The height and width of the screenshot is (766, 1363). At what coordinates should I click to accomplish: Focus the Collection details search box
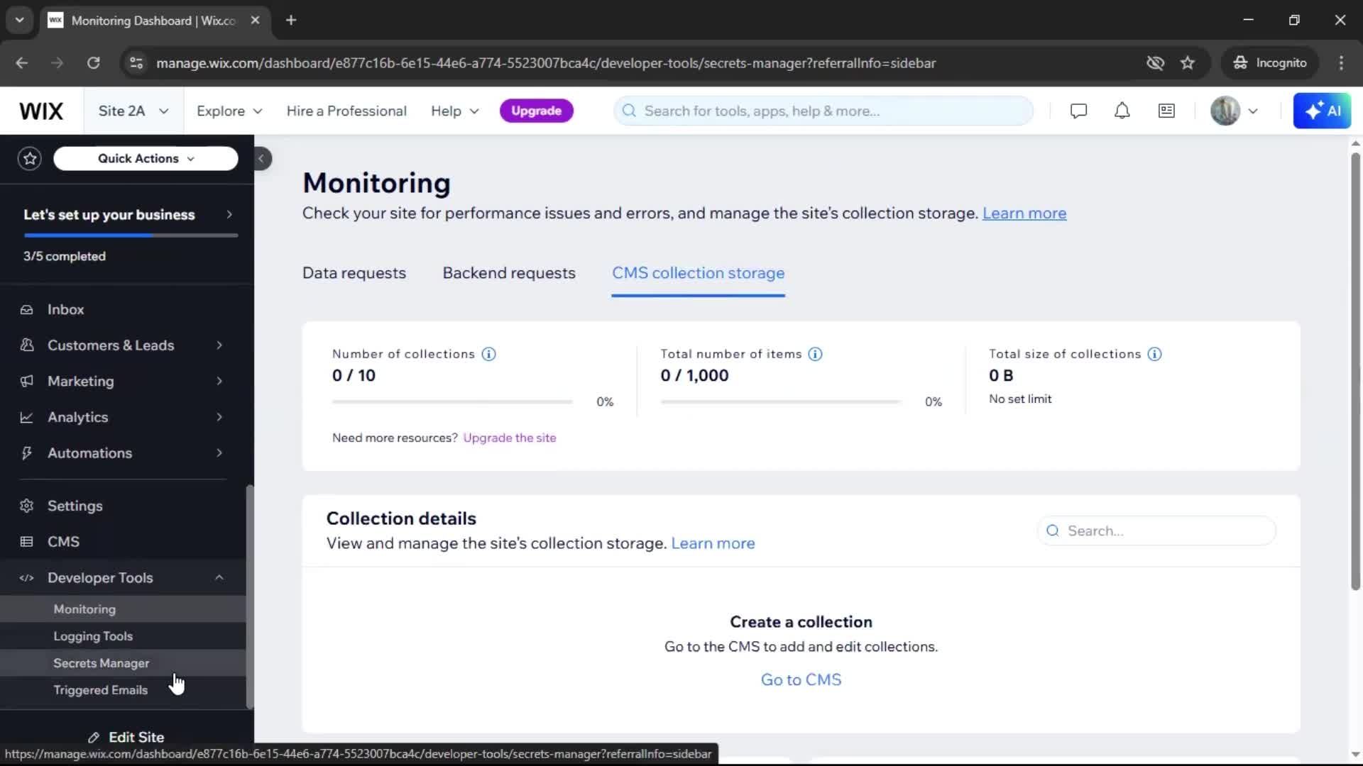coord(1156,531)
